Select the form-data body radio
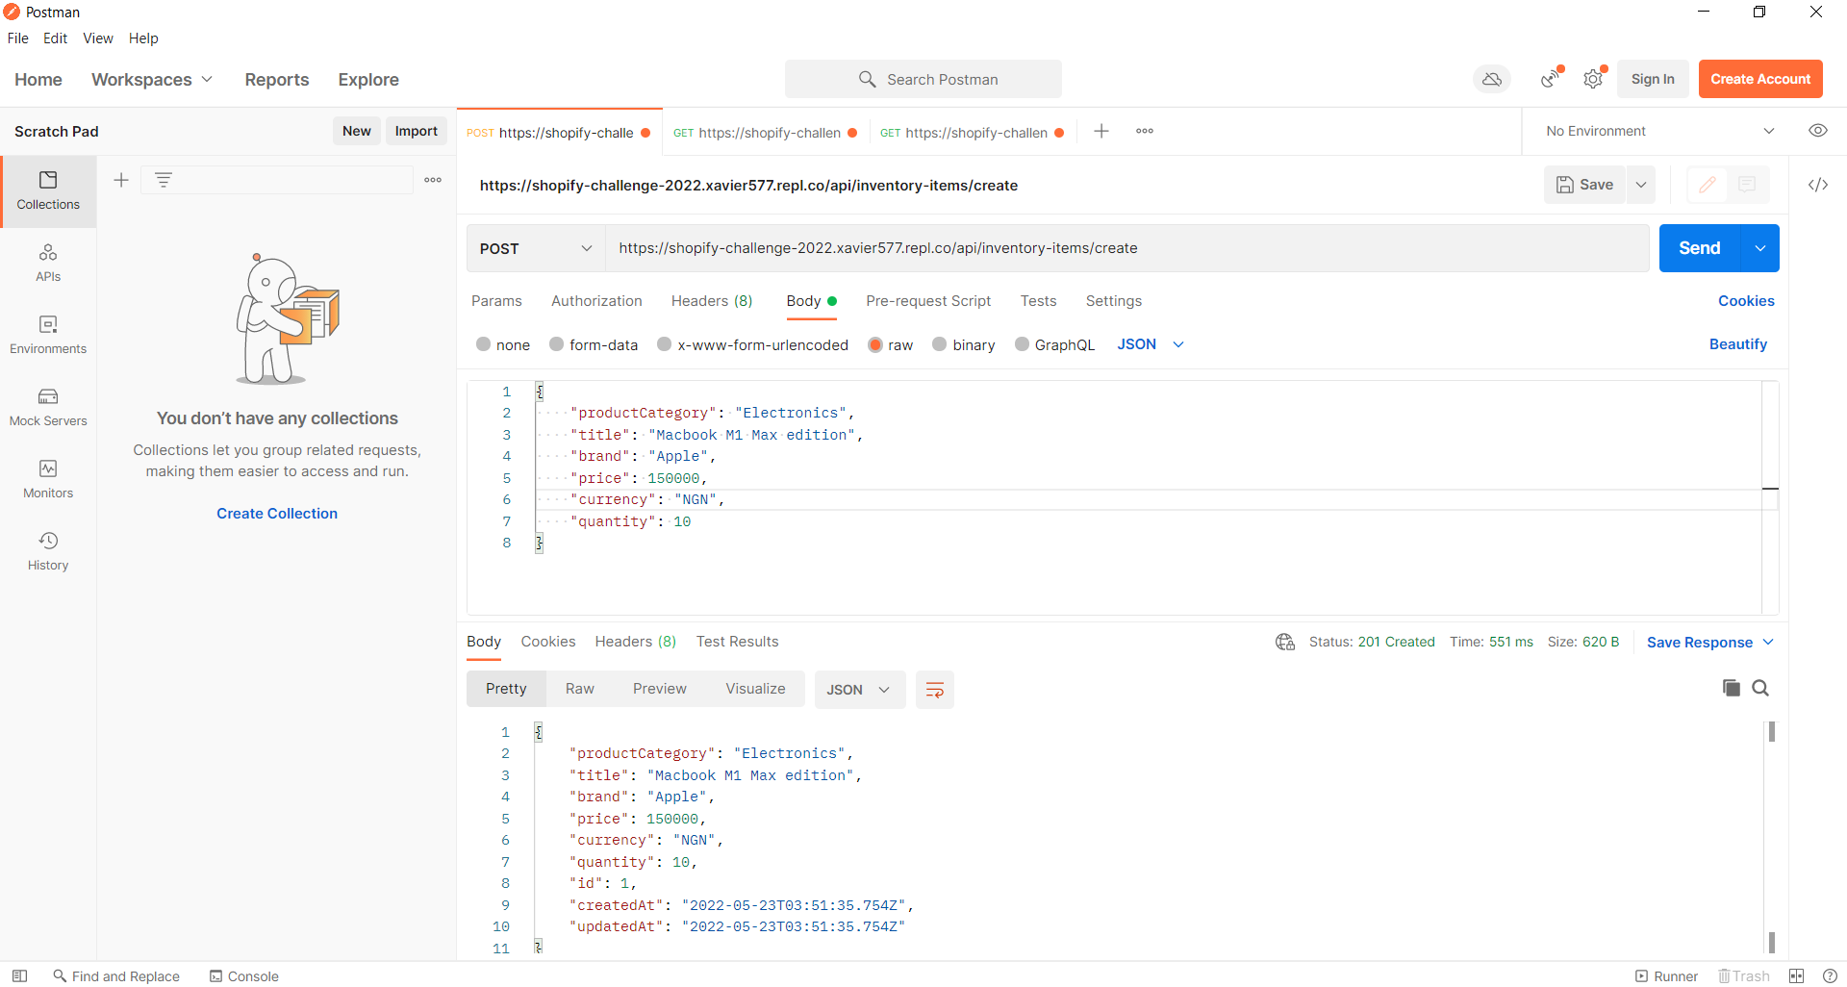 pos(556,344)
